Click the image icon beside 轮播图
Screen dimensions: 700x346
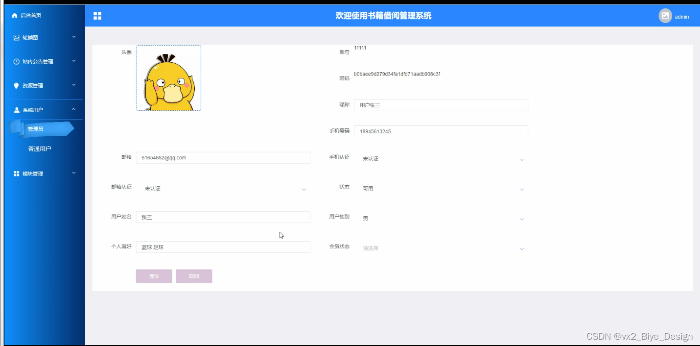[16, 38]
